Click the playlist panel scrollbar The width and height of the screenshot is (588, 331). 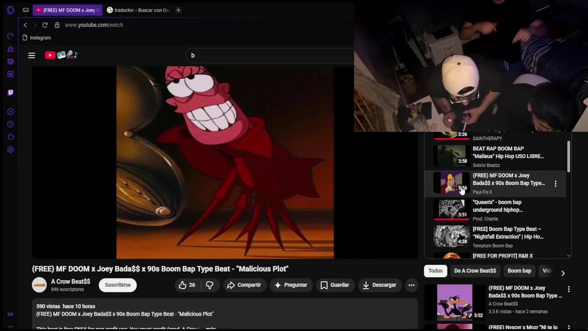(569, 156)
